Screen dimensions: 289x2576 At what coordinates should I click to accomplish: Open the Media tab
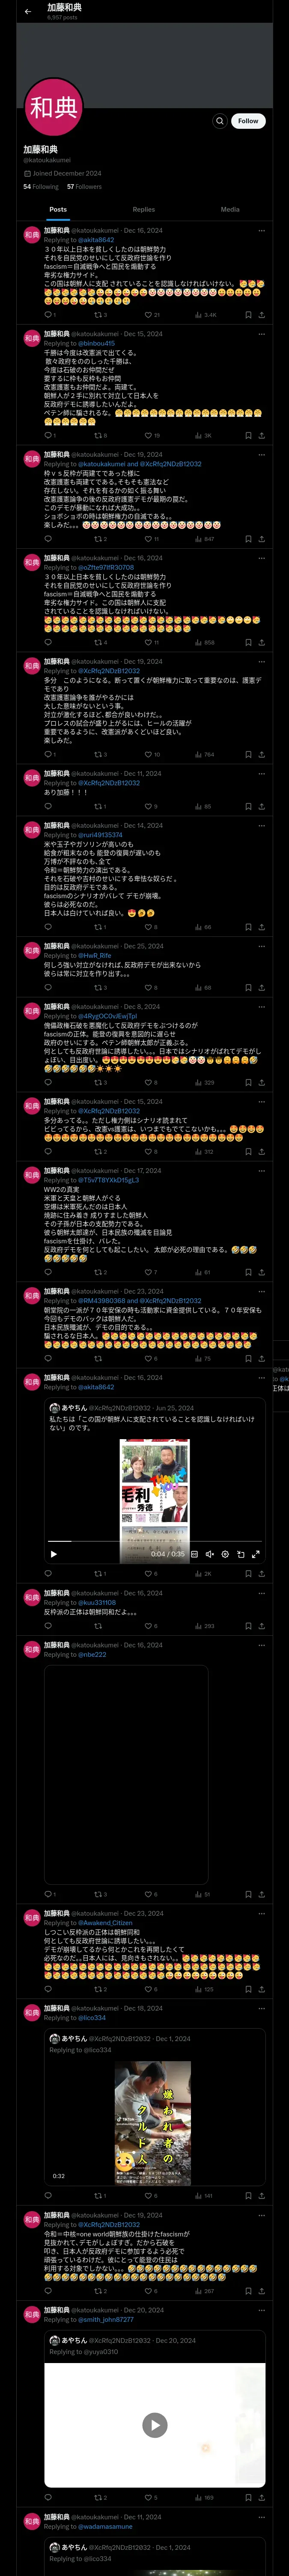point(230,210)
